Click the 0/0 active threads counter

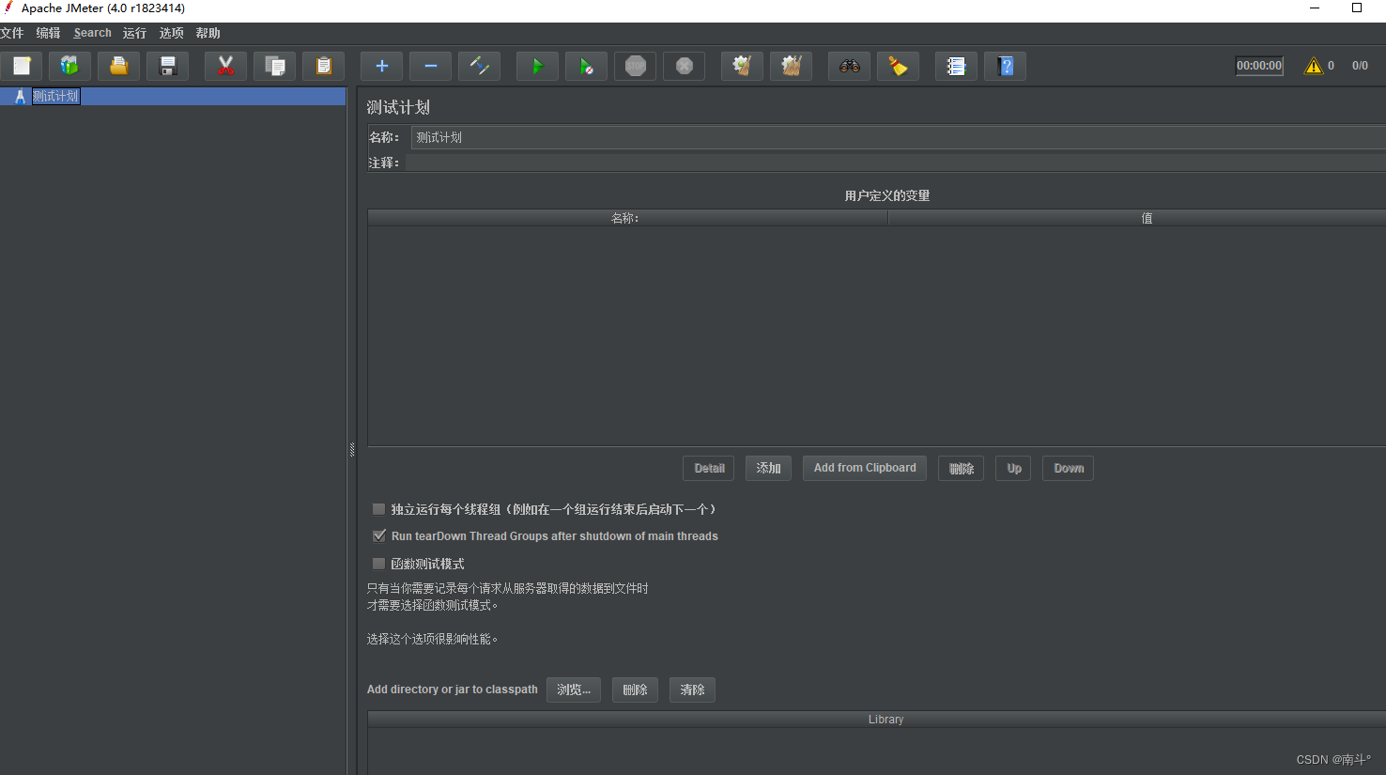point(1360,66)
